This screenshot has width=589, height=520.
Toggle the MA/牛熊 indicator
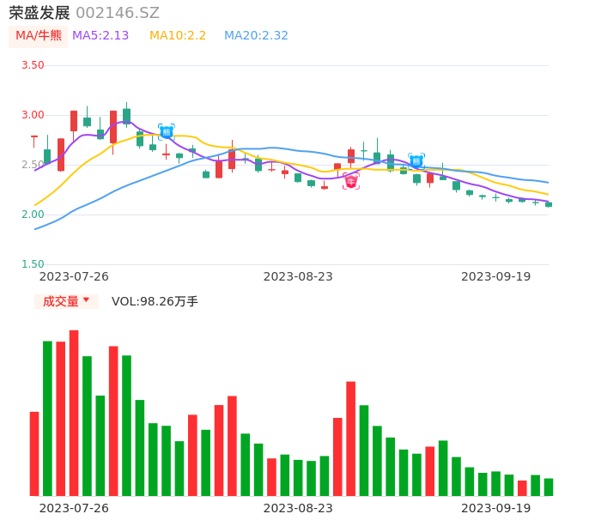point(39,36)
